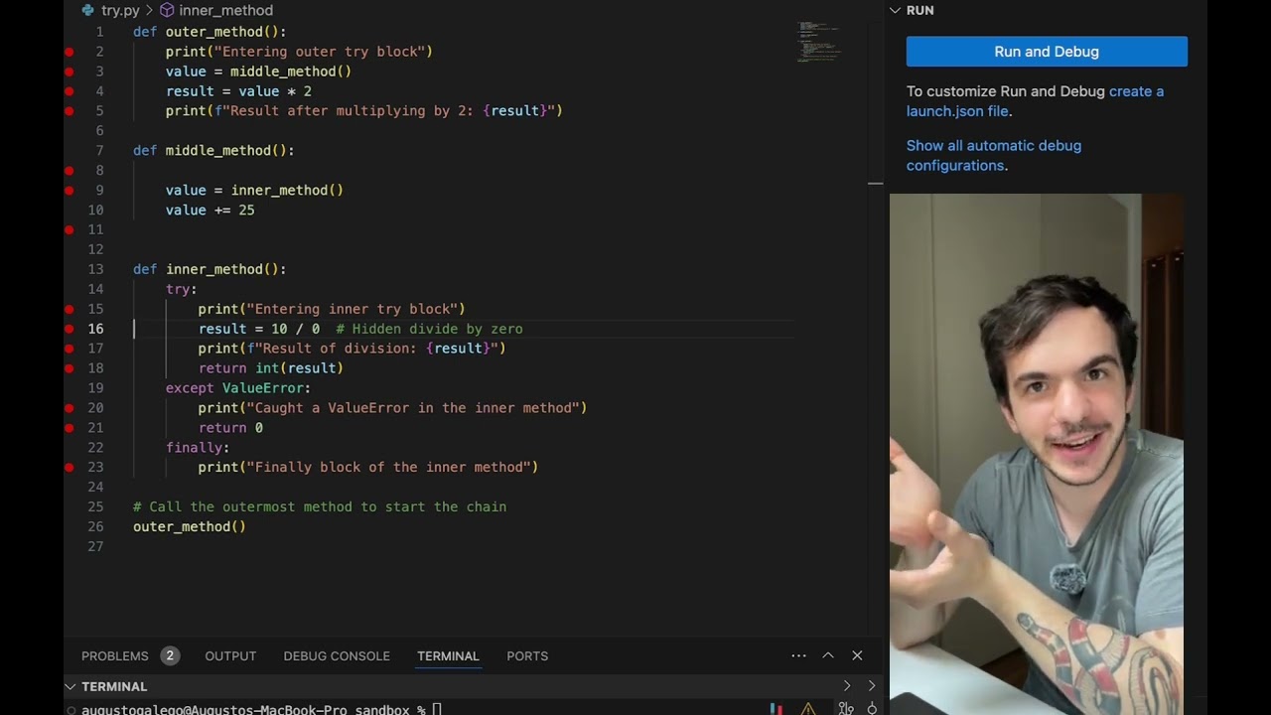Open the PORTS tab
Viewport: 1271px width, 715px height.
pyautogui.click(x=527, y=655)
